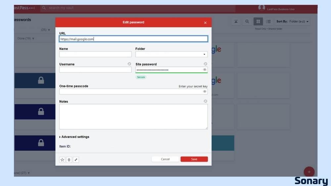The image size is (331, 186).
Task: Click the user avatar icon
Action: 261,8
